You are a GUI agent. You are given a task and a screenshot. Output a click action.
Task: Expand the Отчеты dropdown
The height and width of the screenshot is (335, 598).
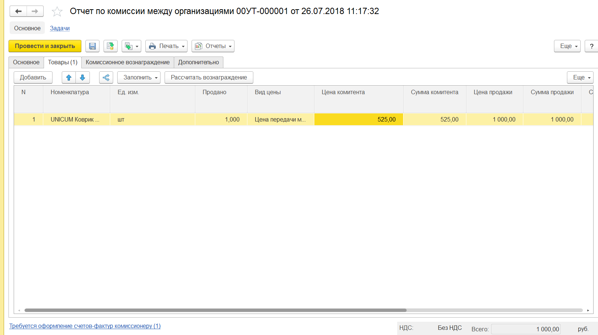[213, 46]
